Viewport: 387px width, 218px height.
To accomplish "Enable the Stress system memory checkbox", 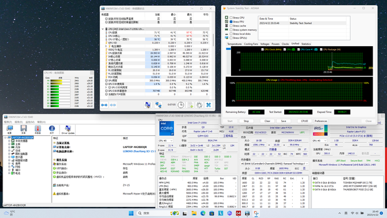I will (x=231, y=29).
